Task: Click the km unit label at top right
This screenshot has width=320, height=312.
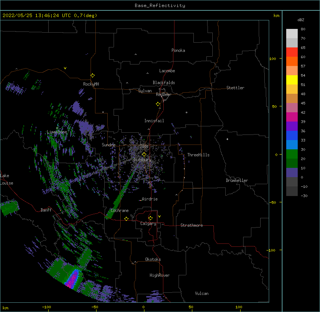Action: tap(276, 16)
